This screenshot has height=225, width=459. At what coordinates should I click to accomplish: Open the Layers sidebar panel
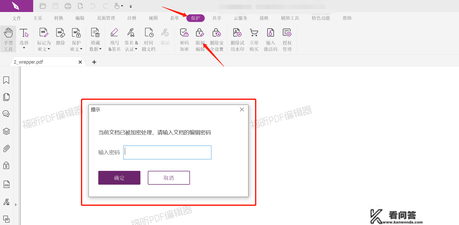click(6, 131)
